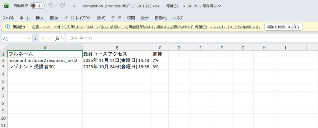Expand the Name Box dropdown arrow
Viewport: 318px width, 128px height.
30,38
